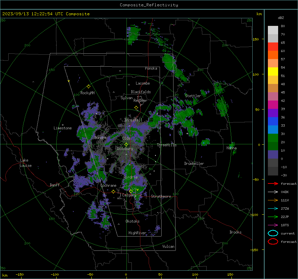Click the RedDeer city label

click(140, 101)
